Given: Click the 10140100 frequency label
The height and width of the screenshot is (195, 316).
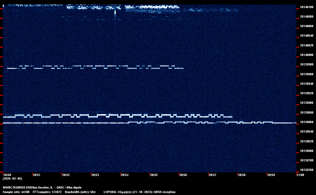Looking at the screenshot, I should tap(306, 7).
